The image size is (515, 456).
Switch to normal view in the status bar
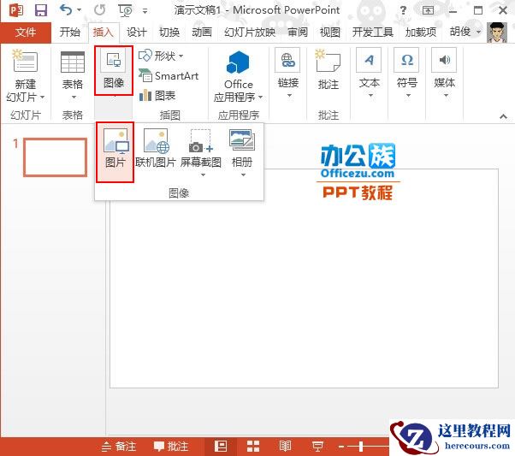(221, 446)
